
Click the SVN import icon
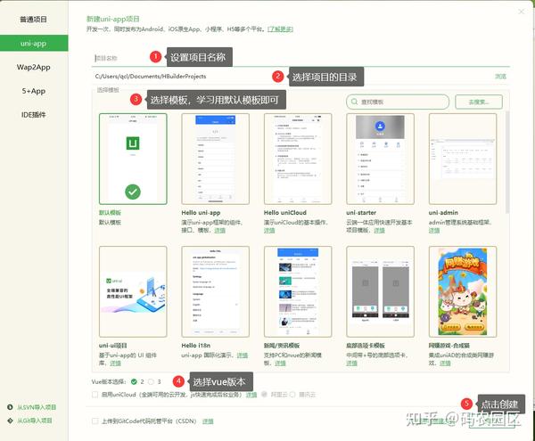click(x=10, y=407)
